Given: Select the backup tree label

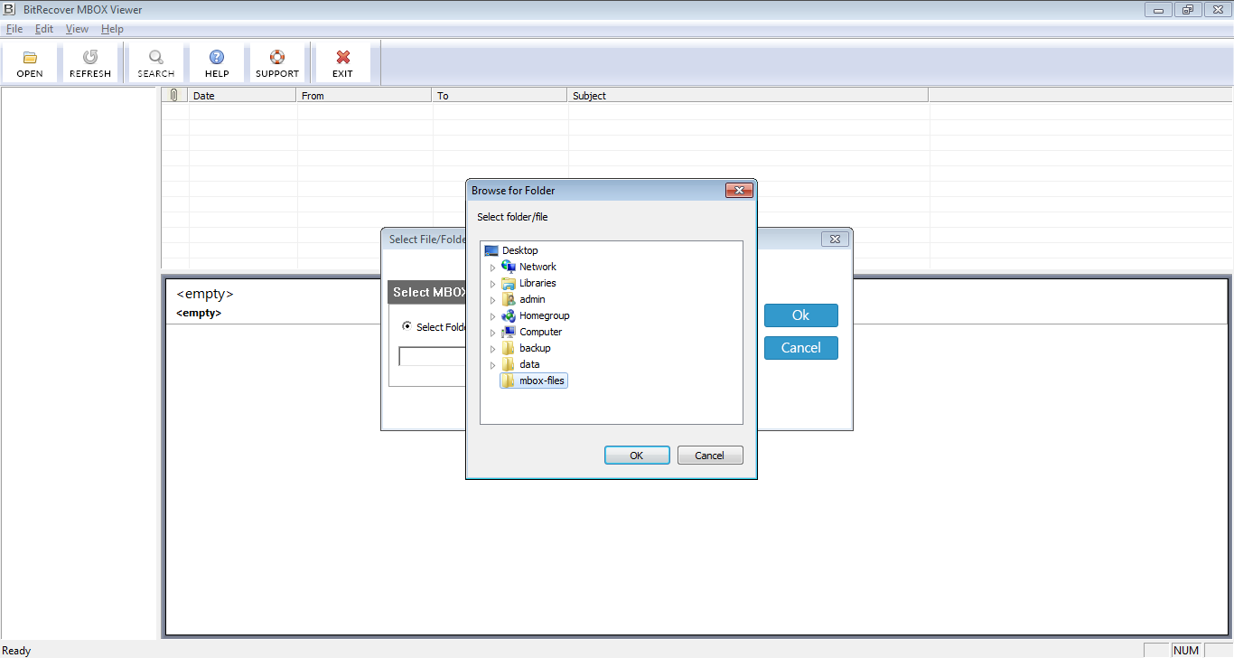Looking at the screenshot, I should pyautogui.click(x=535, y=348).
